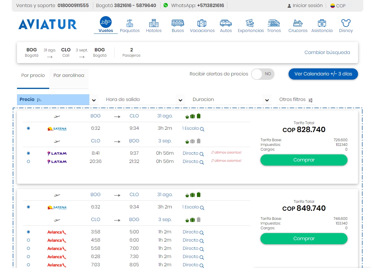Click magnifier next to Satena 1 Escala, COP 828.740

click(202, 129)
